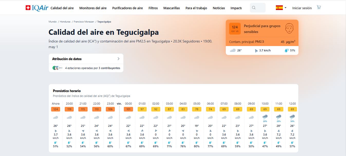This screenshot has height=156, width=346.
Task: Click cloud icon at 00:00
Action: point(128,117)
